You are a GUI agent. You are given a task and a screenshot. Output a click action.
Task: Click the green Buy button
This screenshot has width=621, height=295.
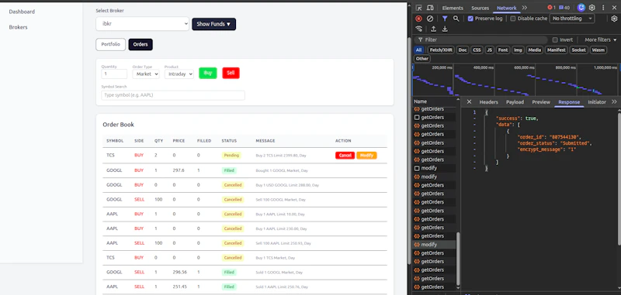coord(208,73)
